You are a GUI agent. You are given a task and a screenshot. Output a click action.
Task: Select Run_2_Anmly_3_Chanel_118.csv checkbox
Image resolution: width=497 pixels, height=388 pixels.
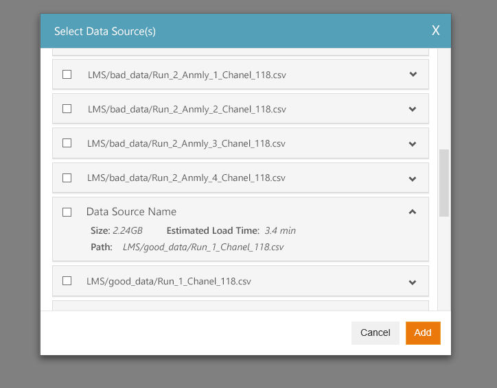67,143
